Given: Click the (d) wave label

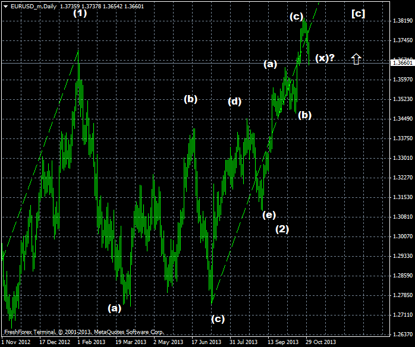Looking at the screenshot, I should pyautogui.click(x=234, y=101).
